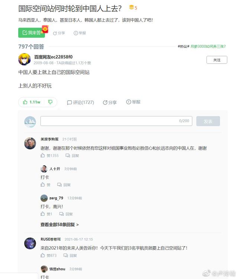This screenshot has width=238, height=279.
Task: Upvote the answer with 1.11w thumbs-up
Action: tap(32, 102)
